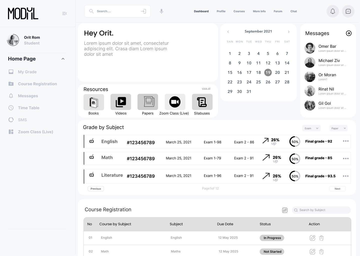The image size is (360, 256).
Task: Open the Silabuses resource icon
Action: point(202,102)
